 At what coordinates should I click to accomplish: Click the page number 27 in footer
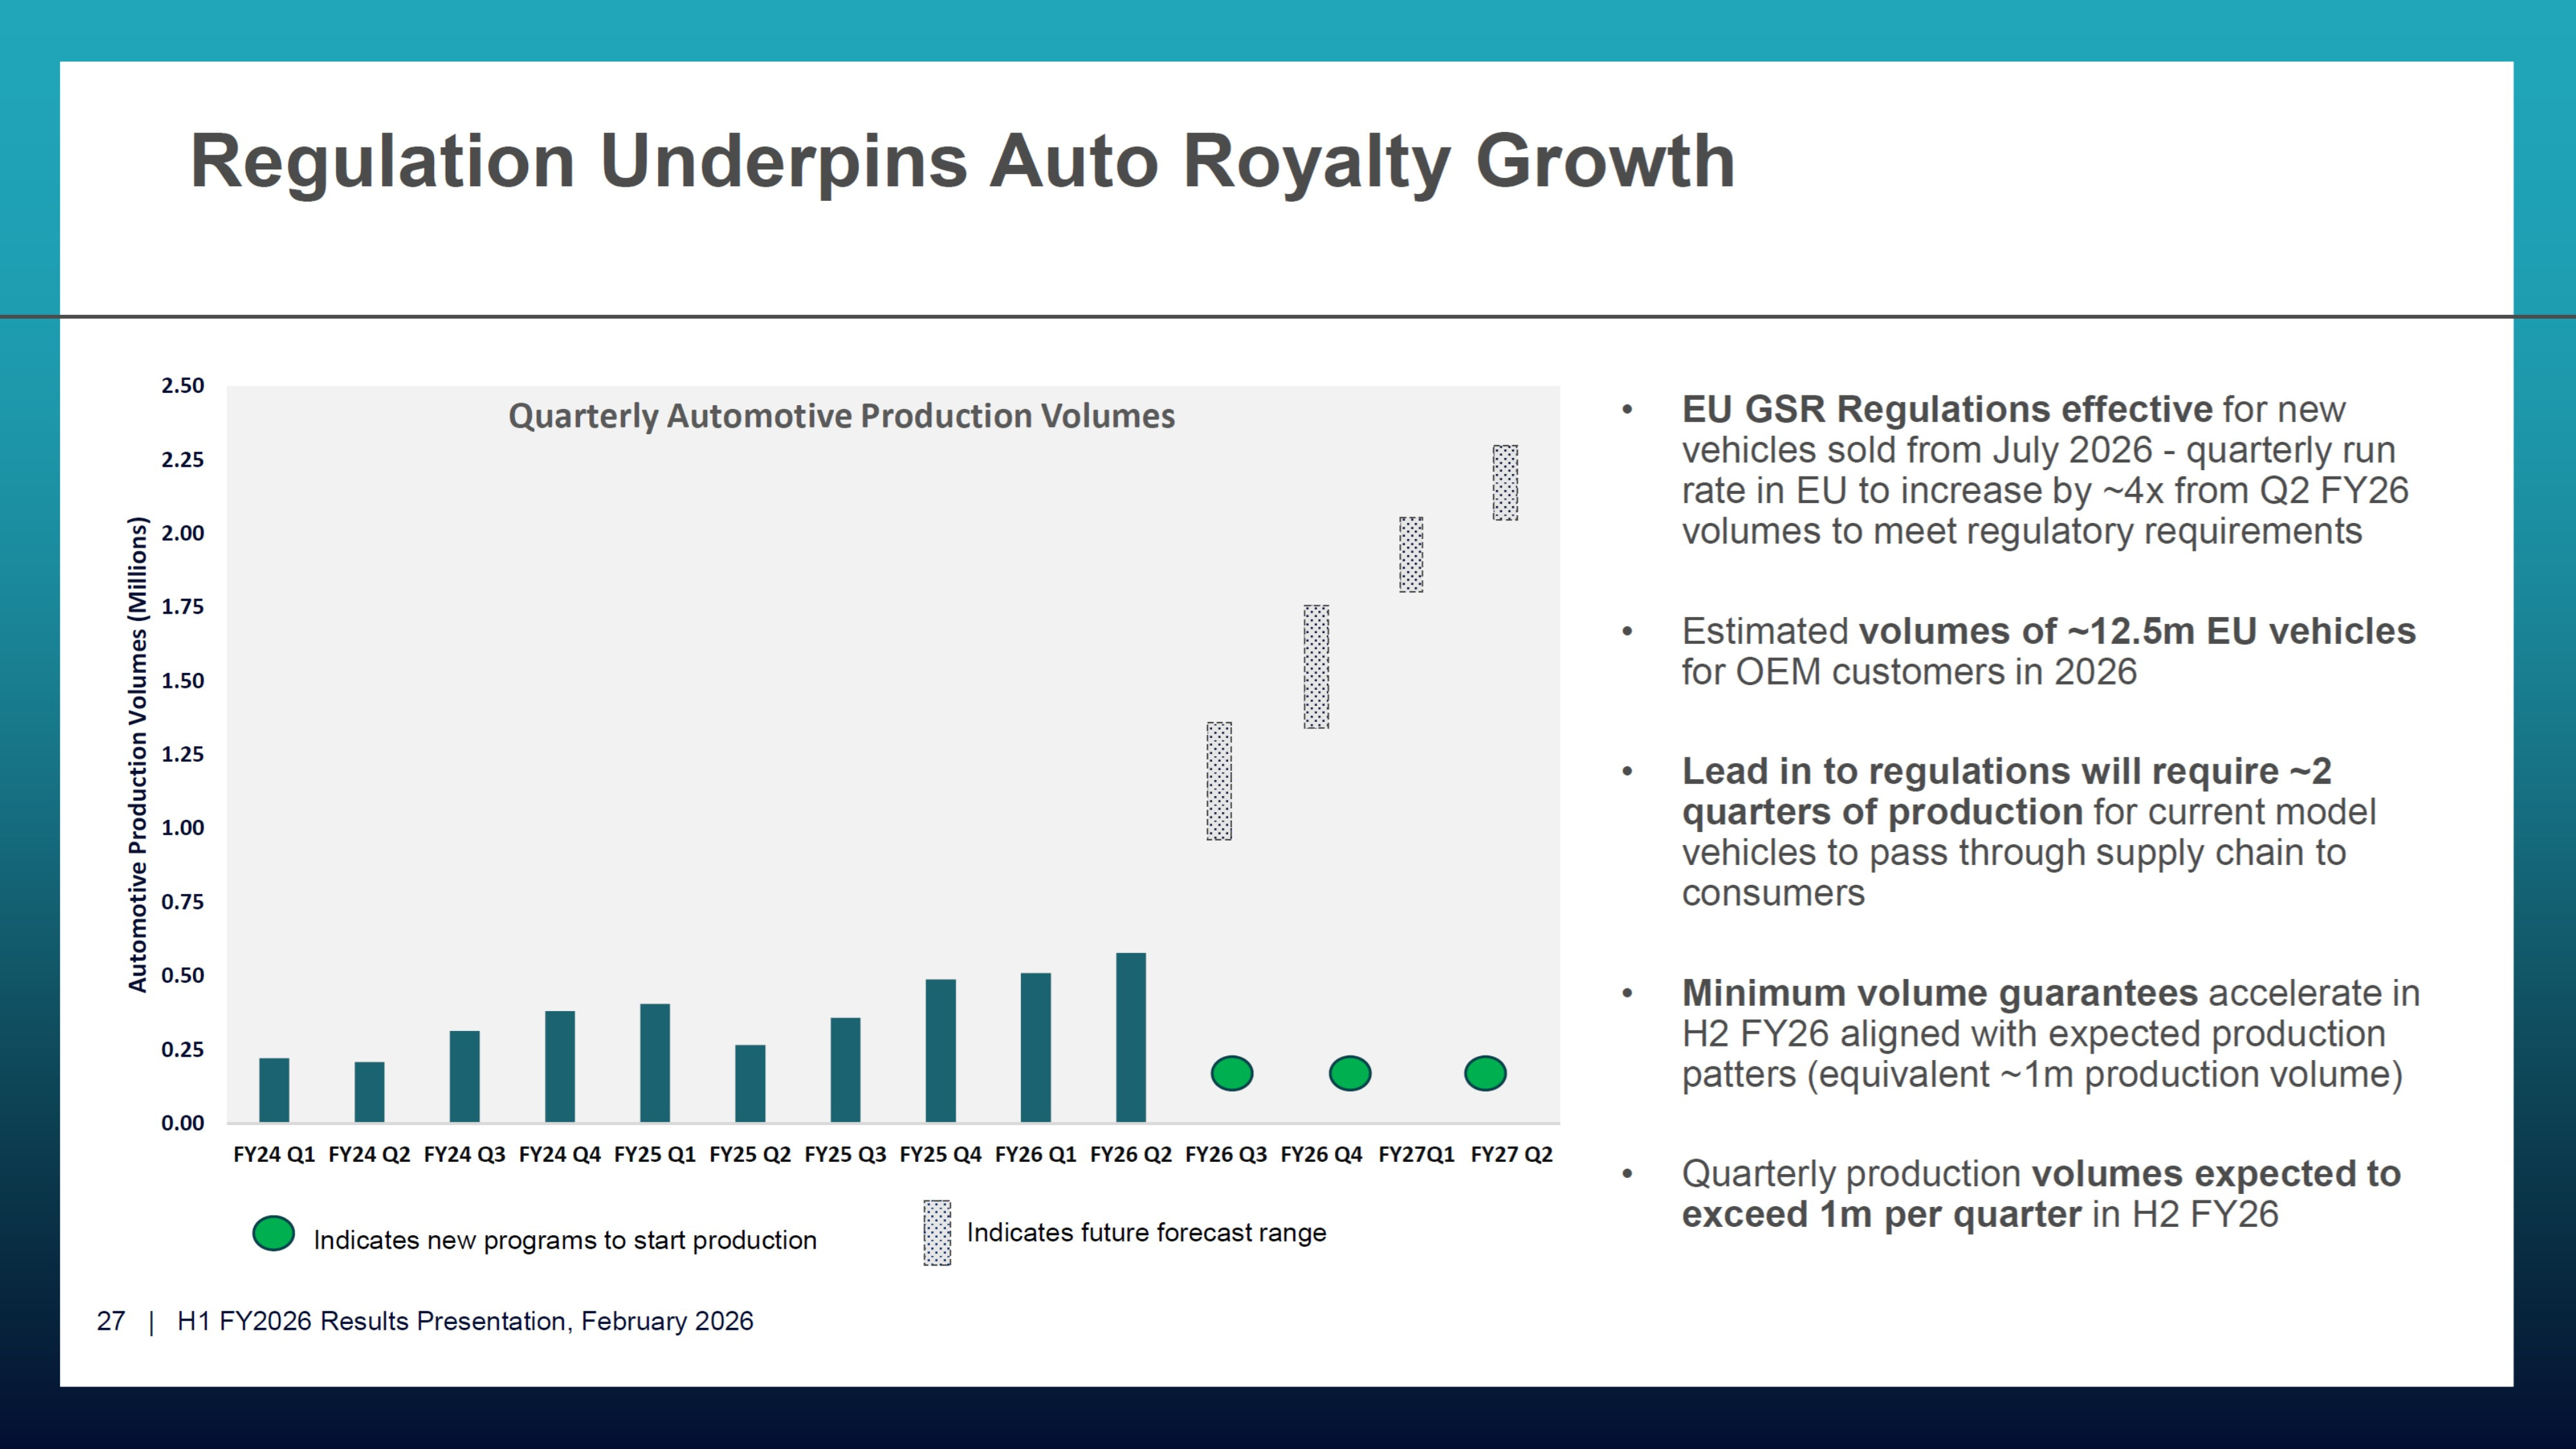(111, 1321)
